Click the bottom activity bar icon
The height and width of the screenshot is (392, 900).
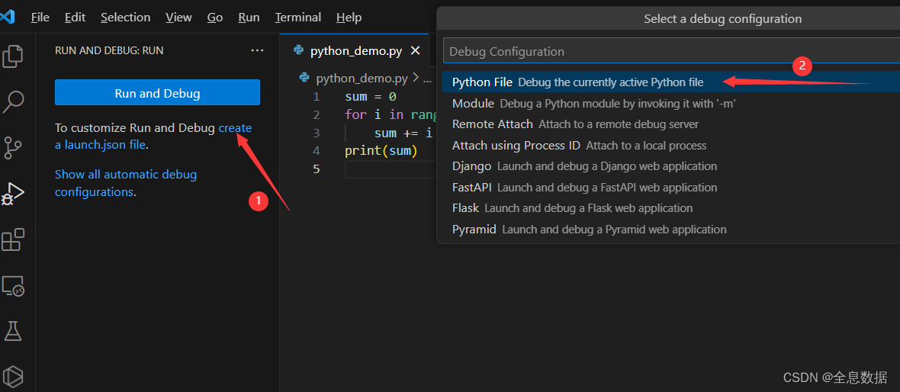click(x=13, y=376)
